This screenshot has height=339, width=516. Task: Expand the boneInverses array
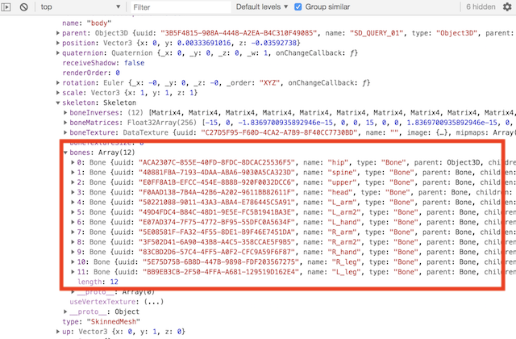[65, 113]
